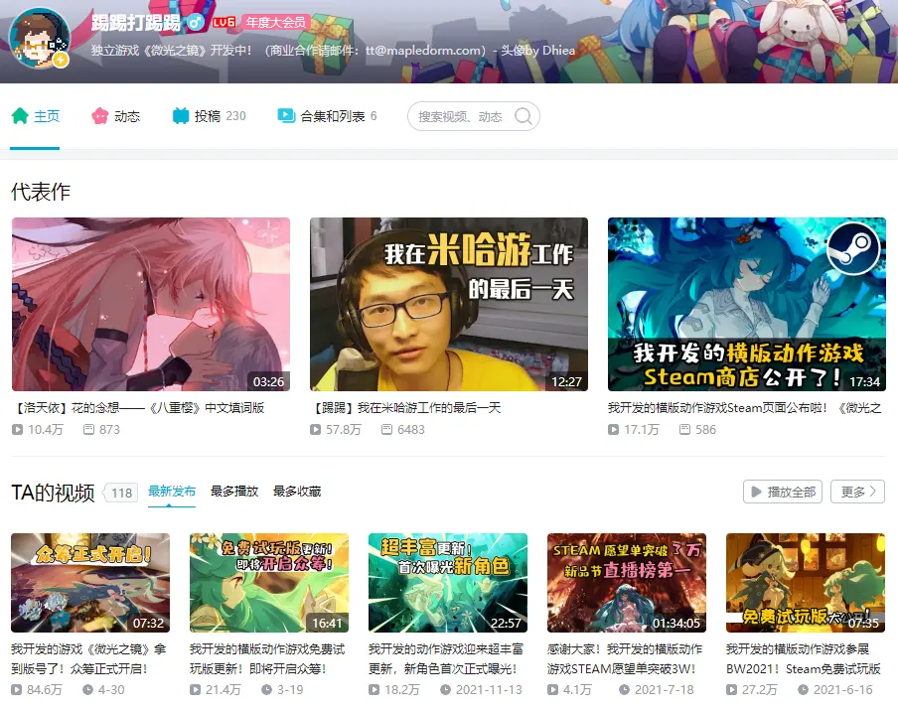Open the 众筹正式开启 video thumbnail
This screenshot has height=710, width=898.
click(90, 583)
